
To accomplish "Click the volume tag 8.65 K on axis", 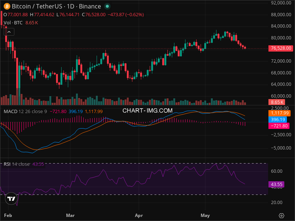I will pos(277,102).
